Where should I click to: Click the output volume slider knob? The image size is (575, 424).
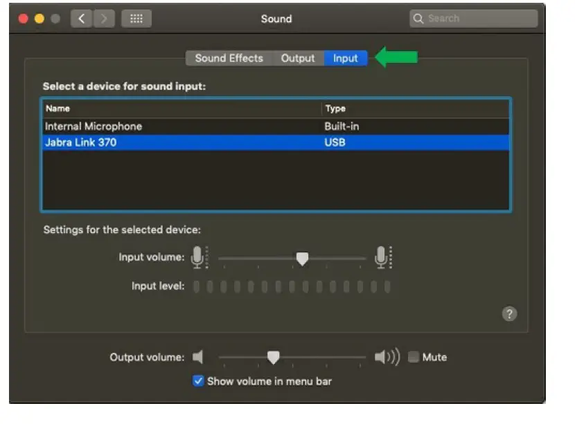tap(274, 357)
